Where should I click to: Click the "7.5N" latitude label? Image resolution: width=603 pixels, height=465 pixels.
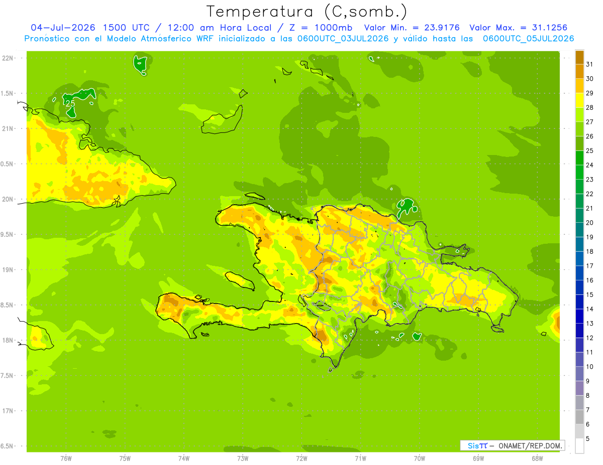pos(8,376)
